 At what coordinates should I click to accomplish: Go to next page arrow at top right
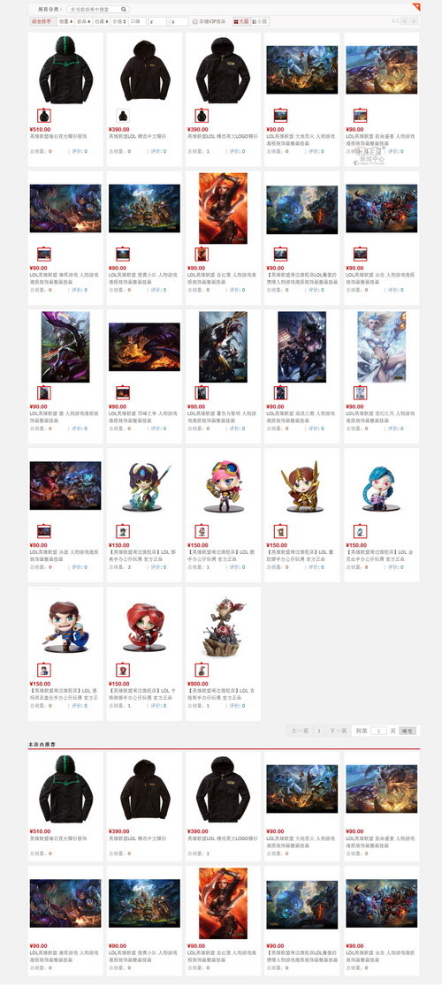point(413,21)
